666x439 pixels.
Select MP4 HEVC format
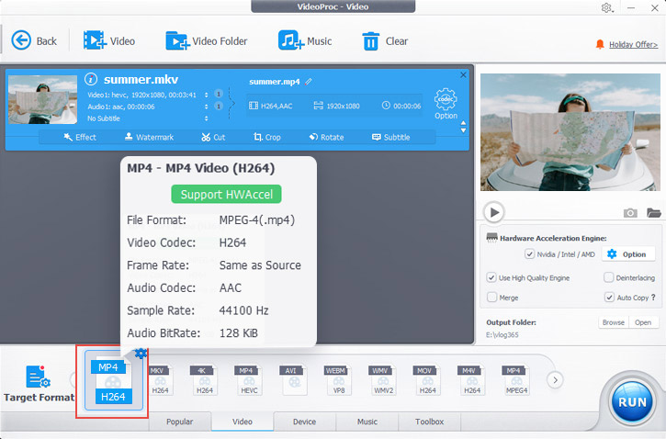tap(249, 380)
